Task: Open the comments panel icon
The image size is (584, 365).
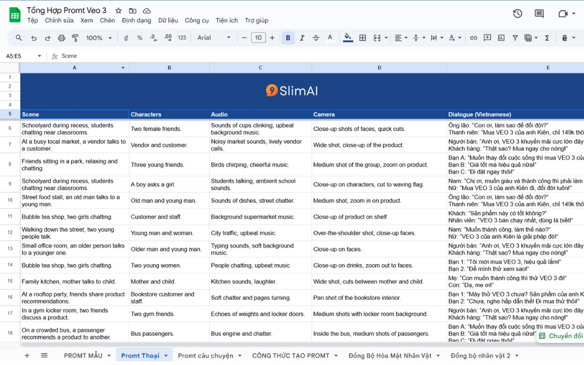Action: point(539,14)
